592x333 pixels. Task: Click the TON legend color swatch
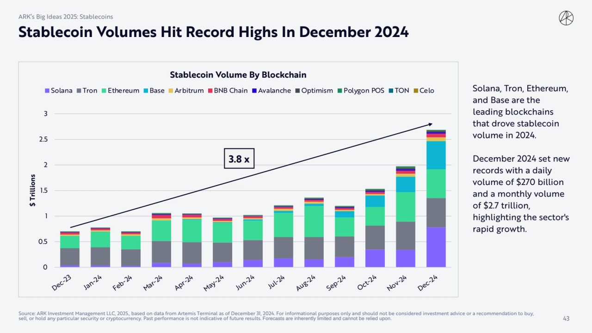pos(391,91)
